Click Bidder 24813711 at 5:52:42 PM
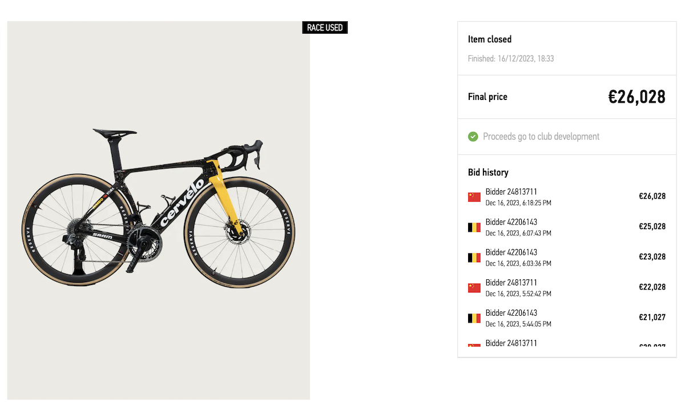 [518, 288]
